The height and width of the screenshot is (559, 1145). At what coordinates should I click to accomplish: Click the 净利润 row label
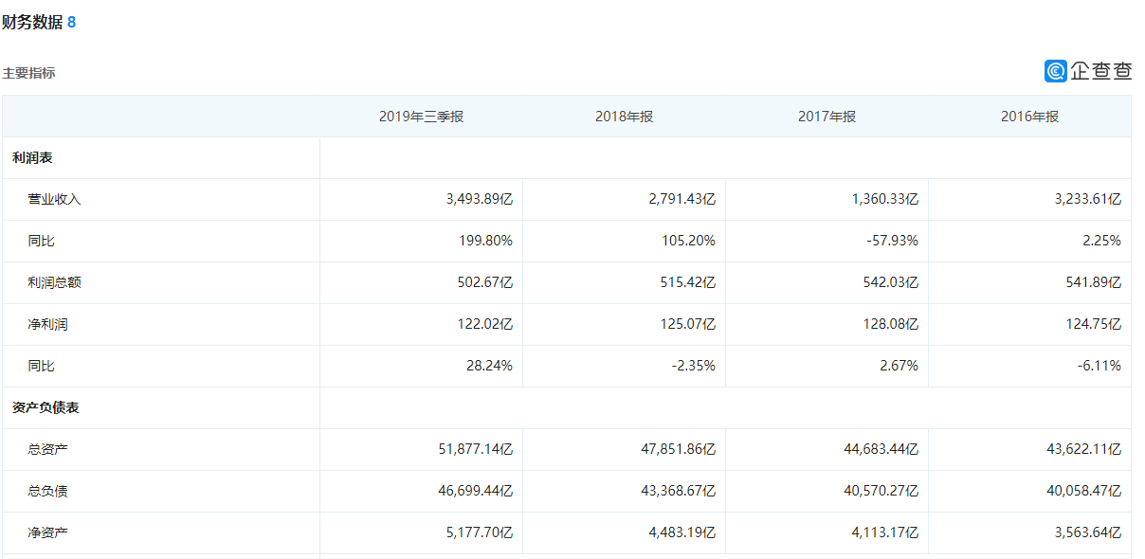click(x=47, y=324)
